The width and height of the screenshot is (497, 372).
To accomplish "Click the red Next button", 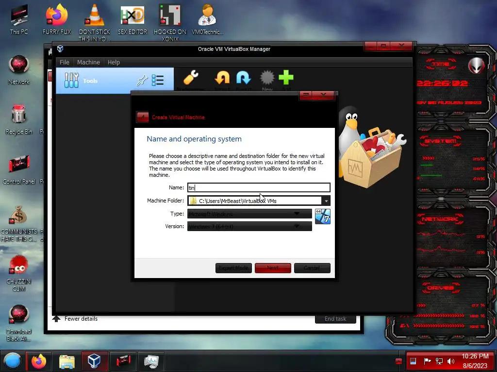I will [x=273, y=268].
